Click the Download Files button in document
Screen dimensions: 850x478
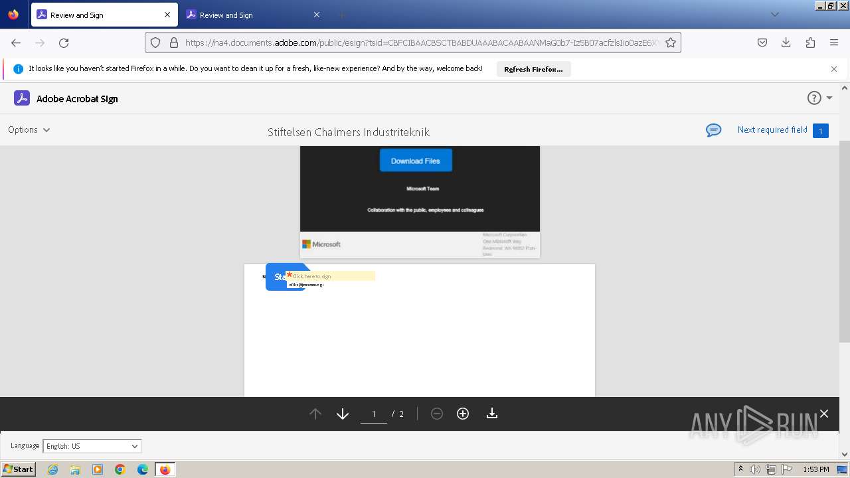(416, 161)
